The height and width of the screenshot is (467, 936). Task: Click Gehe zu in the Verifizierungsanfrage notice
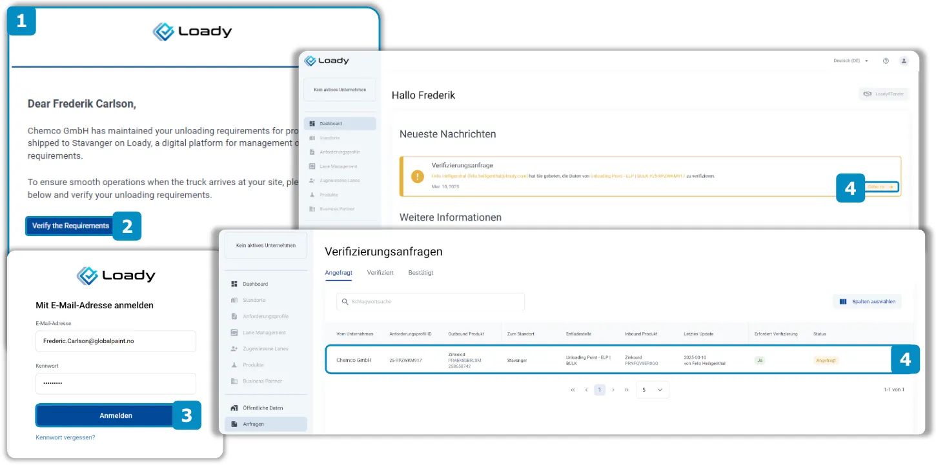coord(881,187)
